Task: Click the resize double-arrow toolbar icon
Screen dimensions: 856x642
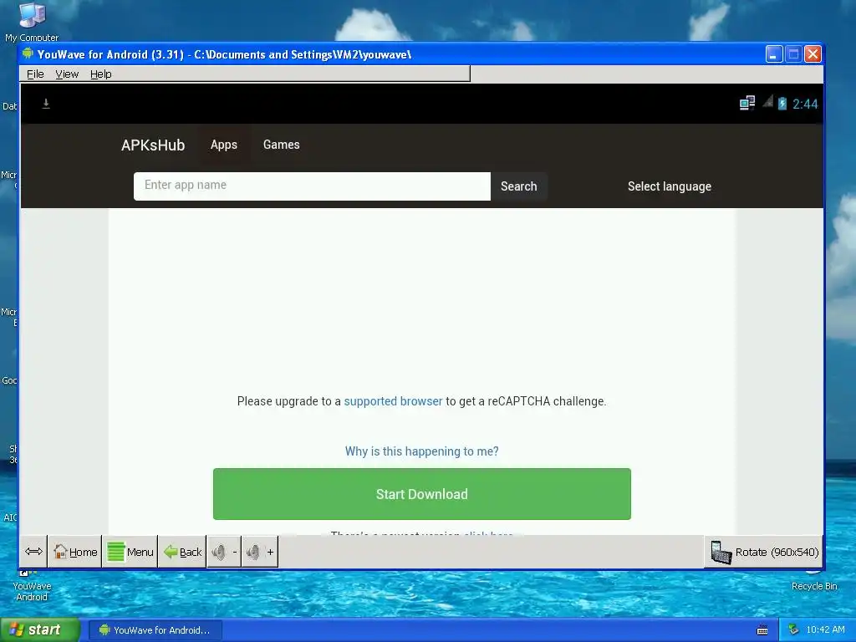Action: pyautogui.click(x=33, y=552)
